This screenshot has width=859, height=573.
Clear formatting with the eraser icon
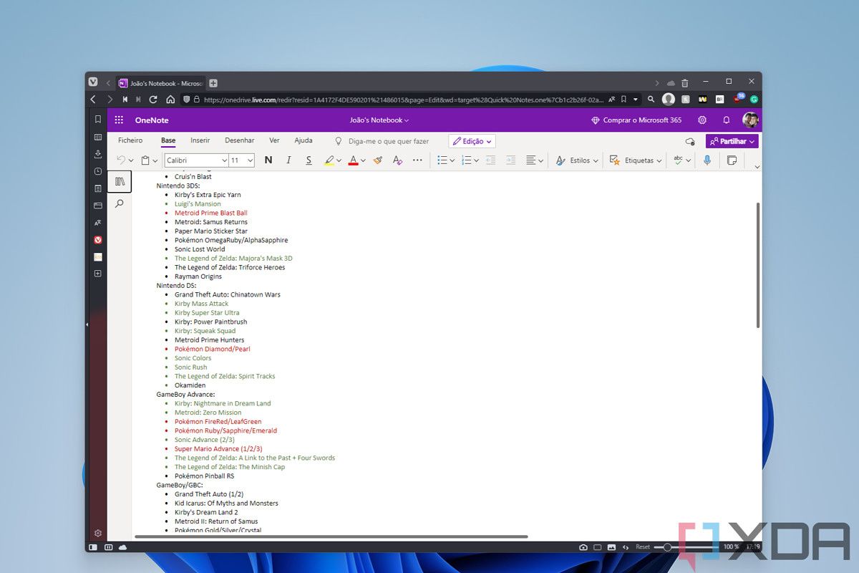click(x=398, y=160)
